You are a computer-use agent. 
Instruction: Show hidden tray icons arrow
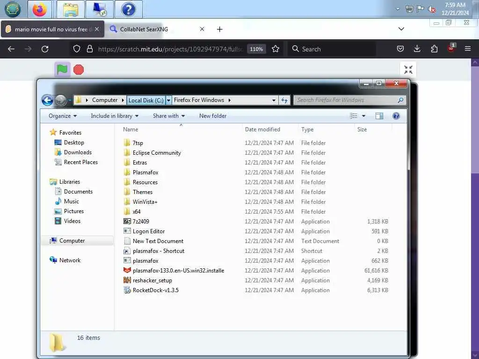click(x=398, y=9)
